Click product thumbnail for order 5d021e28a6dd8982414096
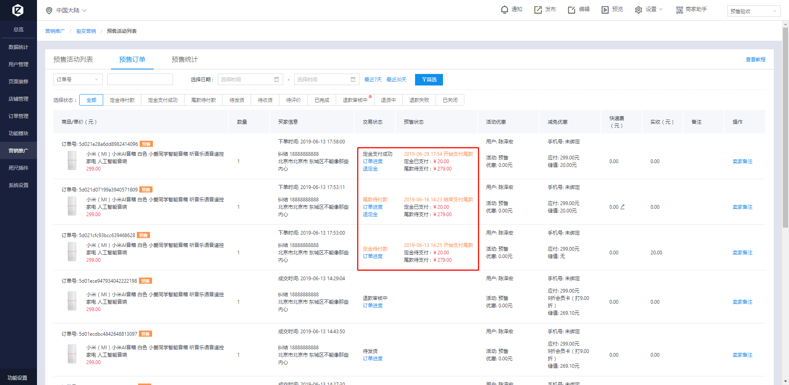 coord(72,160)
